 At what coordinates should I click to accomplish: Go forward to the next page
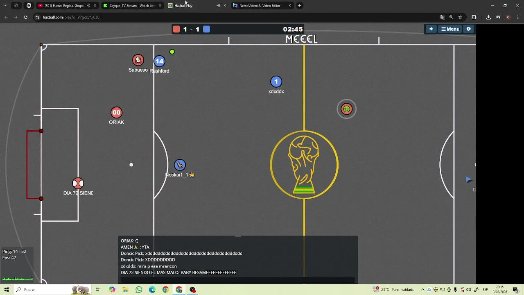(x=16, y=17)
